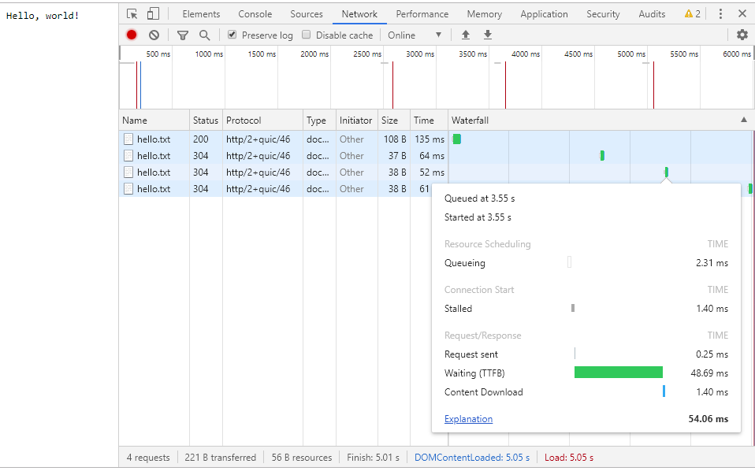Open the Explanation link in timing popup
The width and height of the screenshot is (755, 471).
click(x=468, y=419)
